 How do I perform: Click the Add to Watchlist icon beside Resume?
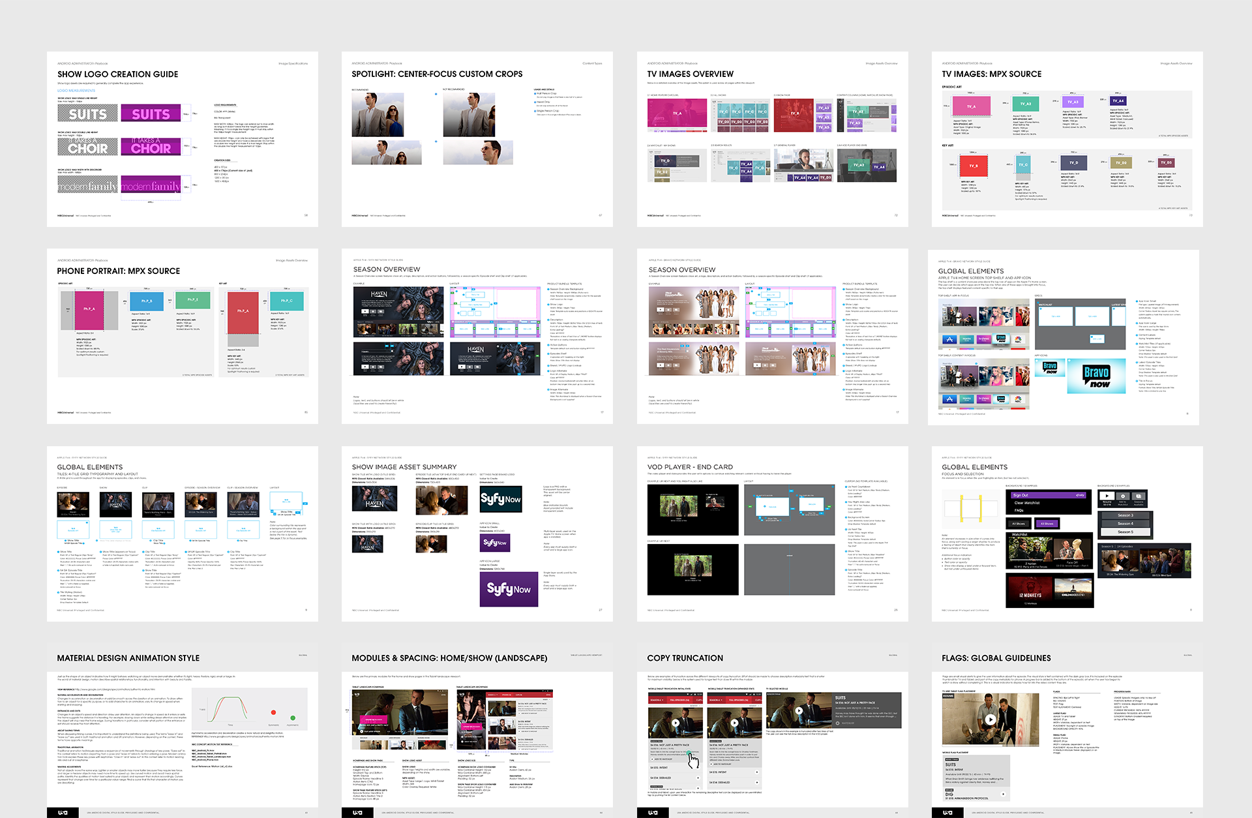1123,496
